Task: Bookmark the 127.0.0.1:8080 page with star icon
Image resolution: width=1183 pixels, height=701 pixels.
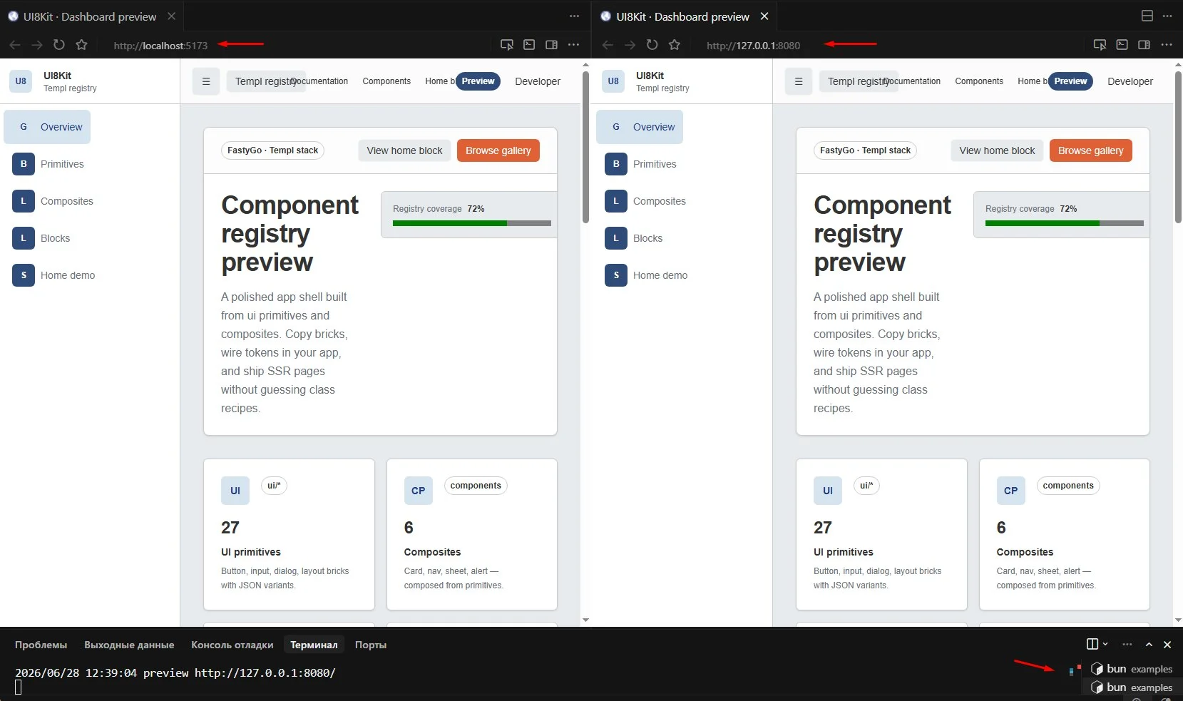Action: (675, 45)
